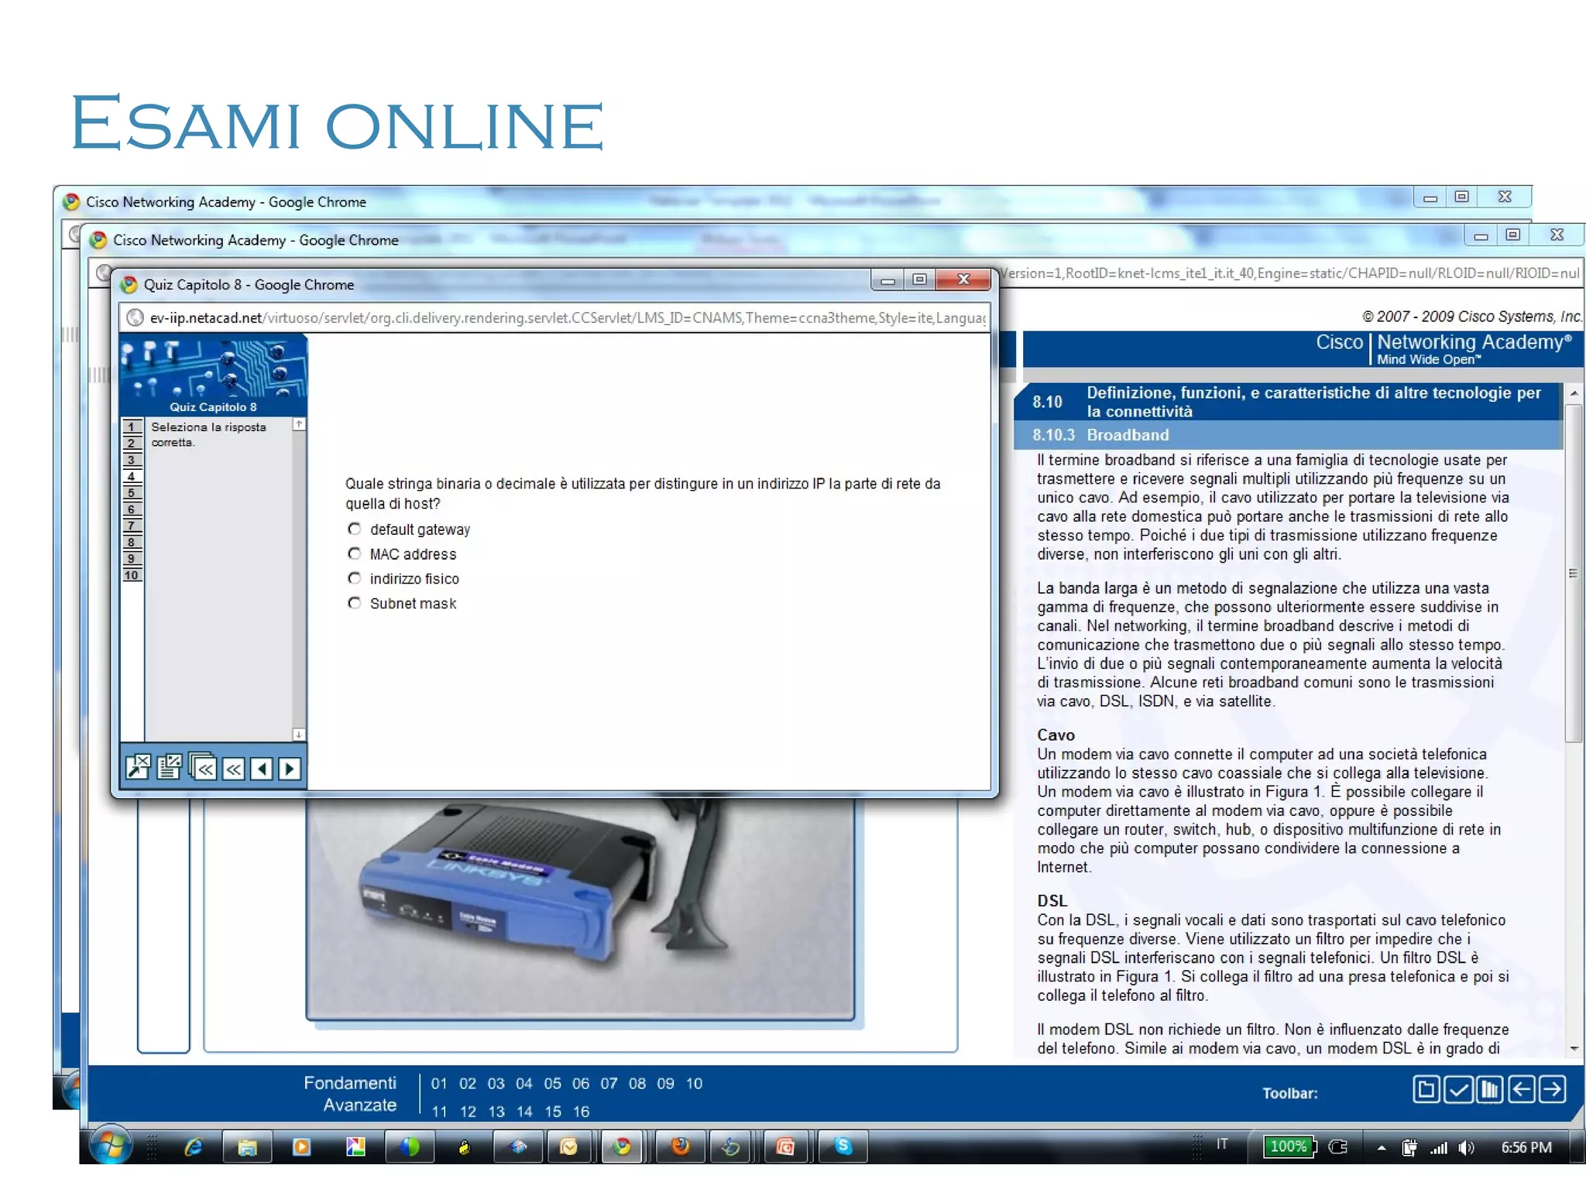This screenshot has width=1586, height=1189.
Task: Show hidden system tray icons
Action: click(x=1381, y=1148)
